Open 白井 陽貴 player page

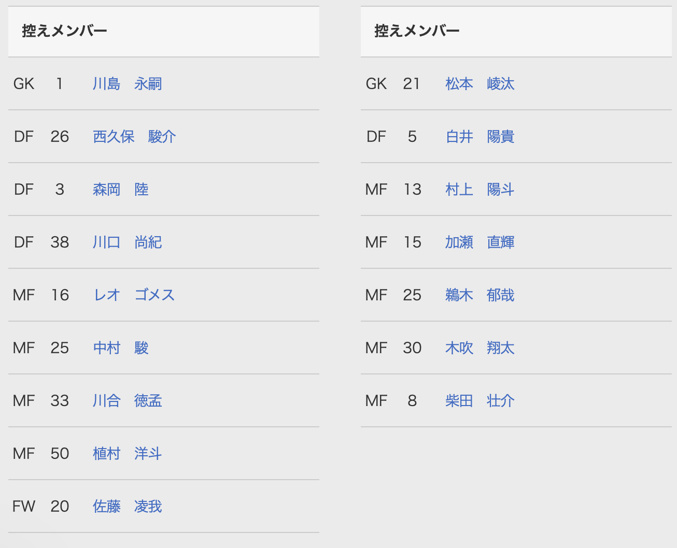(479, 137)
